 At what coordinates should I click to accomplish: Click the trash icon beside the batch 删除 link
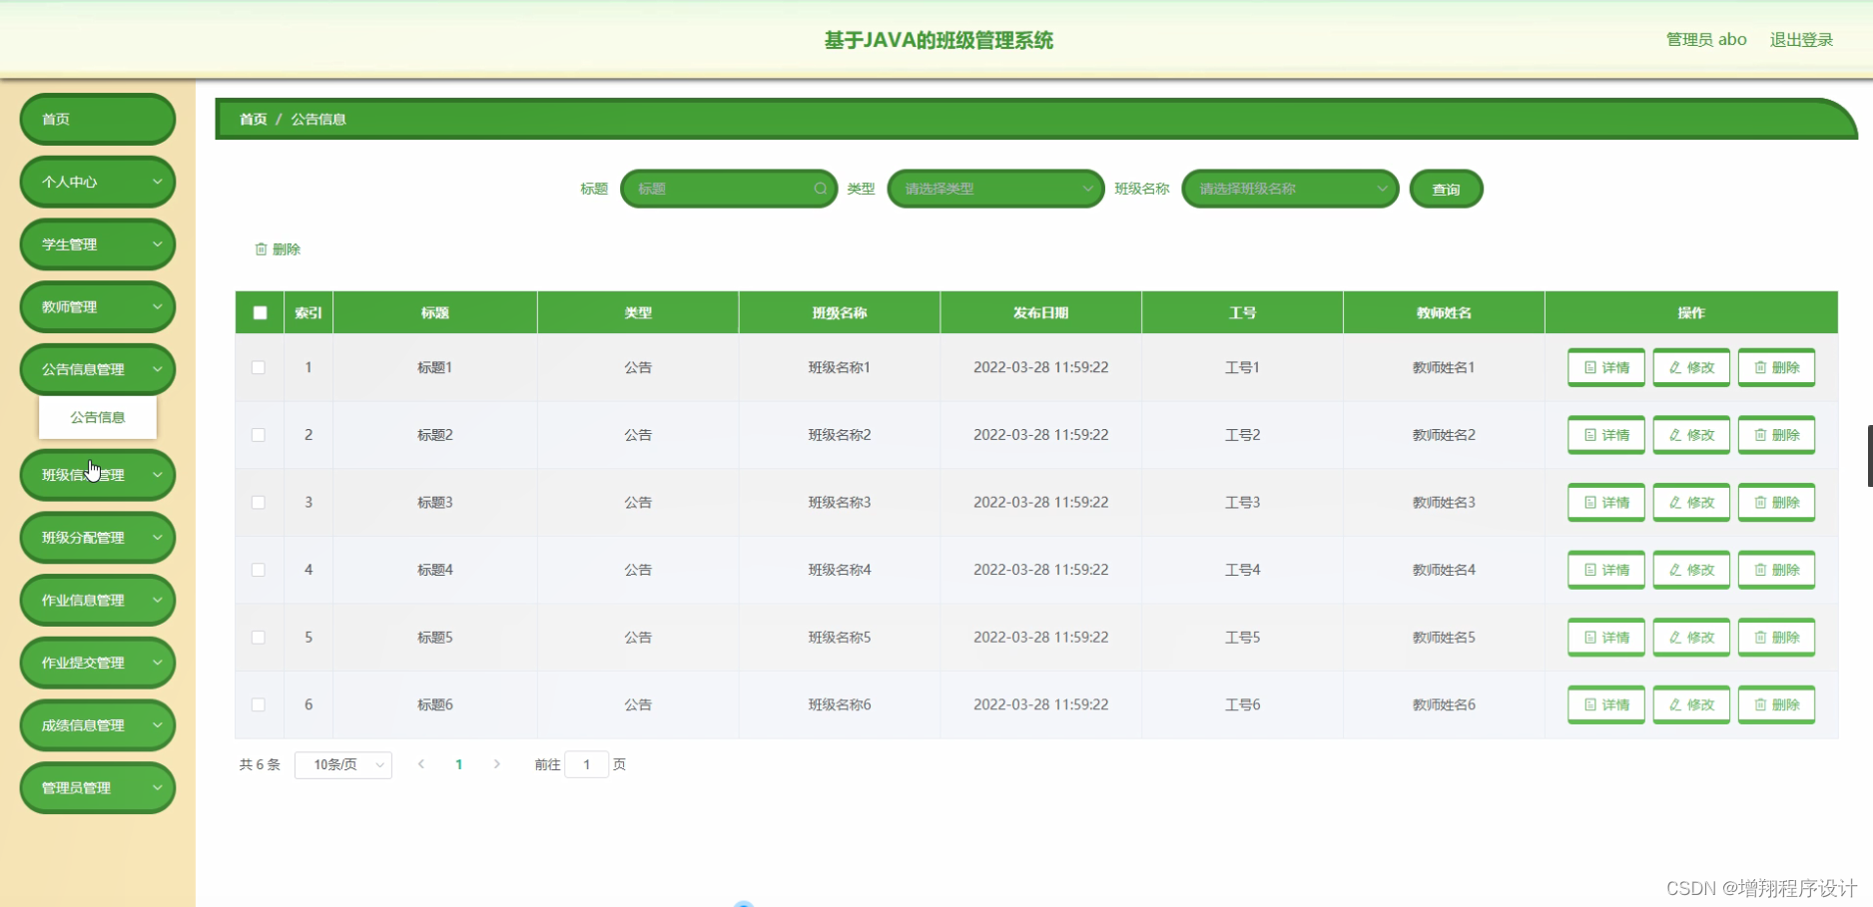[262, 248]
